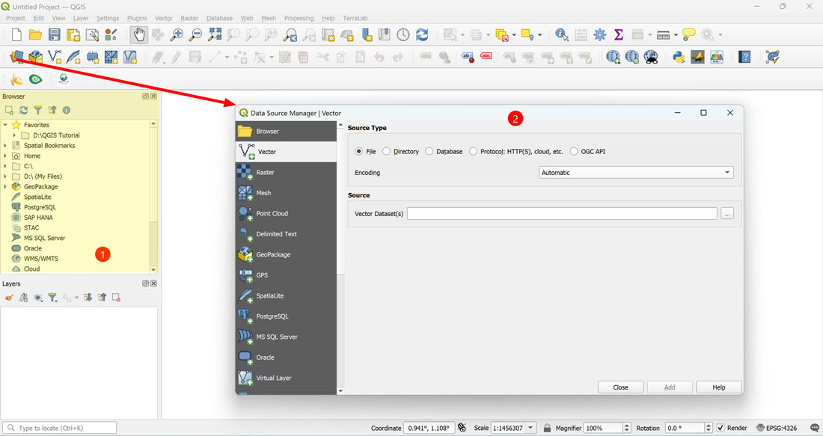The height and width of the screenshot is (436, 823).
Task: Create a new GeoPackage layer from the toolbar
Action: [36, 57]
